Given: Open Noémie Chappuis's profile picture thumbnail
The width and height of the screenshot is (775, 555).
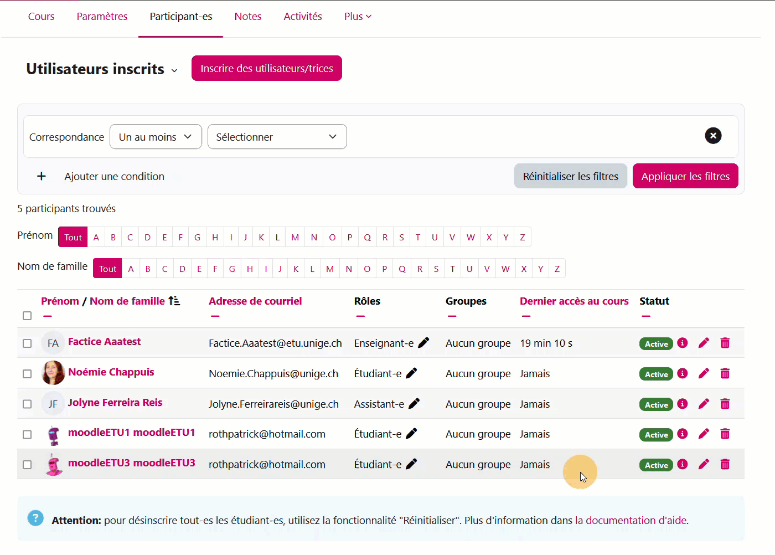Looking at the screenshot, I should tap(53, 373).
